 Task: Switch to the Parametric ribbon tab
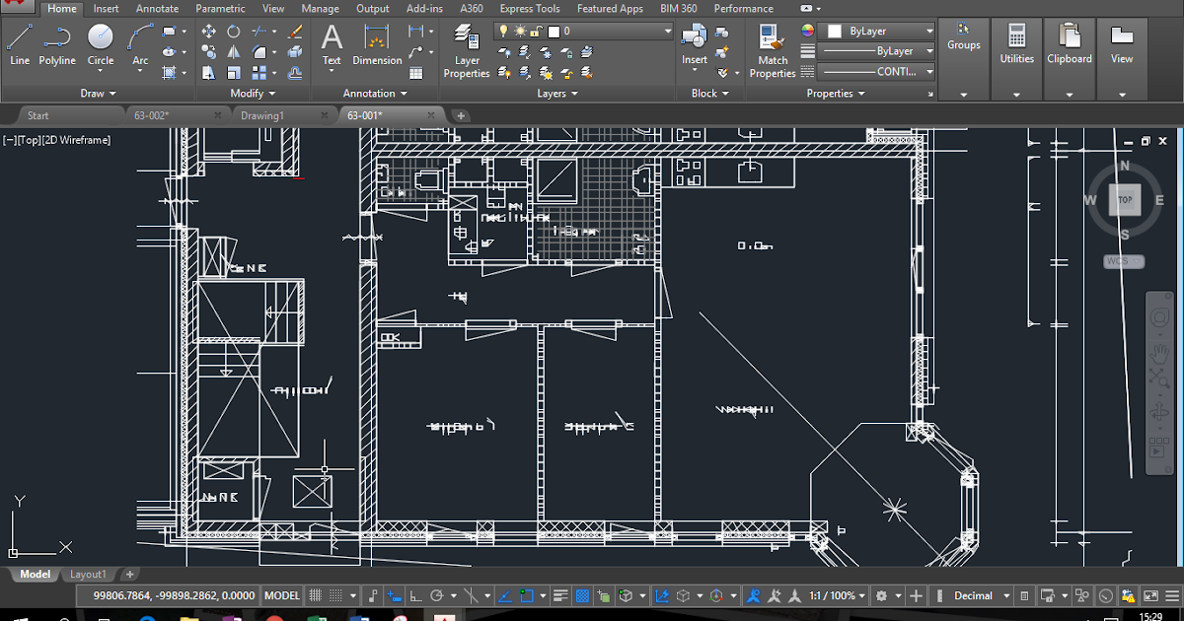(x=220, y=8)
